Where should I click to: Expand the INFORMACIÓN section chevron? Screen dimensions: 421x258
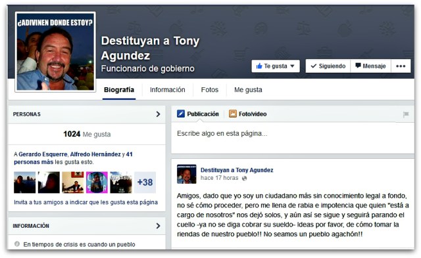point(158,226)
